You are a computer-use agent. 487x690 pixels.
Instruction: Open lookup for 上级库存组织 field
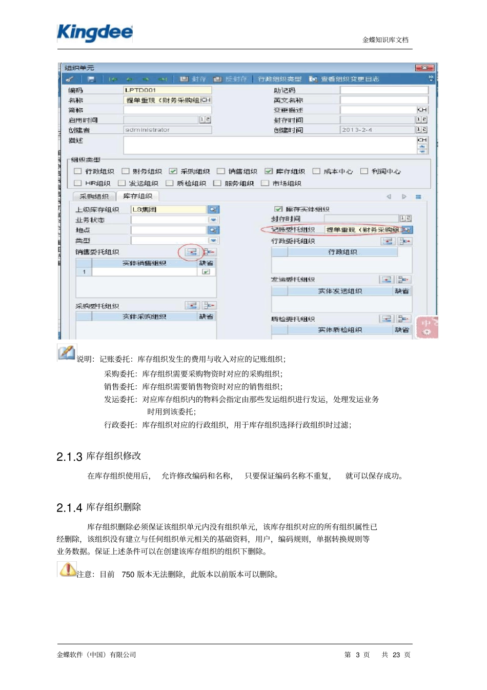pyautogui.click(x=213, y=209)
